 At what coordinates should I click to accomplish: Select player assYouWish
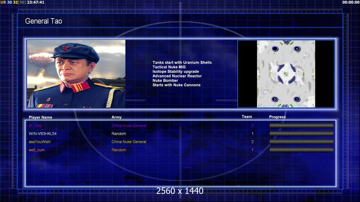tap(40, 142)
